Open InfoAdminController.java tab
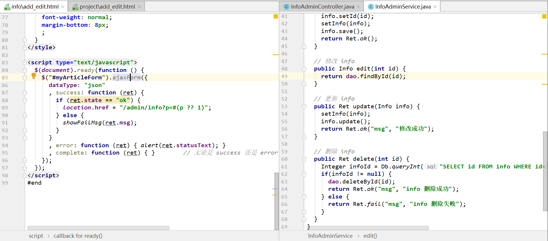The width and height of the screenshot is (548, 241). click(x=322, y=6)
